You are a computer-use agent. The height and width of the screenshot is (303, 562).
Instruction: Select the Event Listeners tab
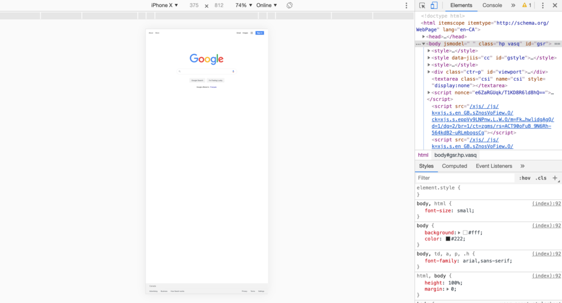[494, 166]
